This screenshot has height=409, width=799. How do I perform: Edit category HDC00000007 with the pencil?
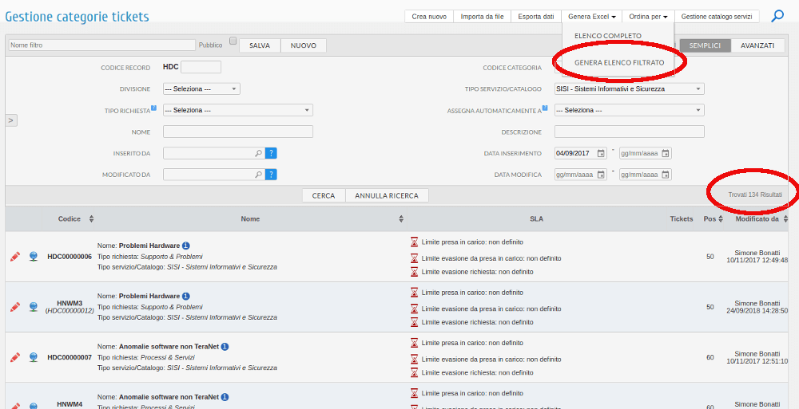(15, 357)
